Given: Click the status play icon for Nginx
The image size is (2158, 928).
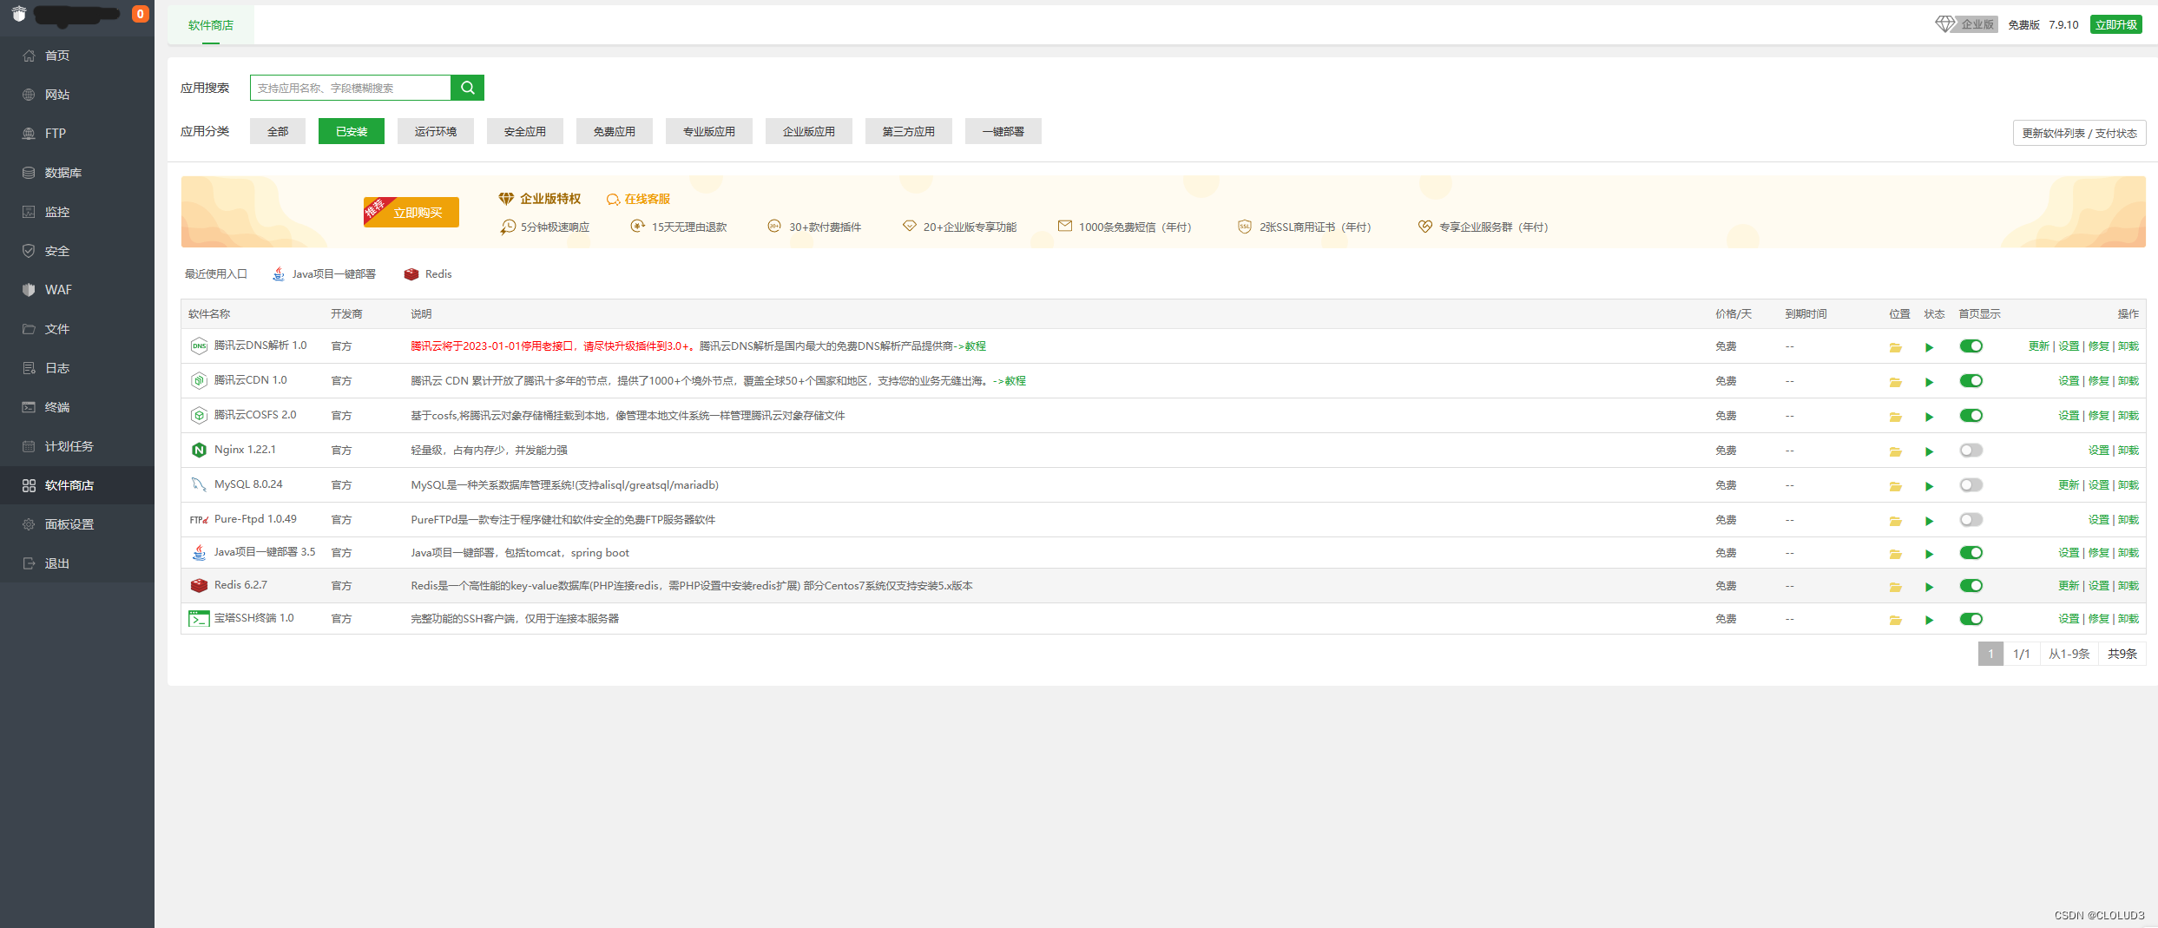Looking at the screenshot, I should (x=1929, y=451).
